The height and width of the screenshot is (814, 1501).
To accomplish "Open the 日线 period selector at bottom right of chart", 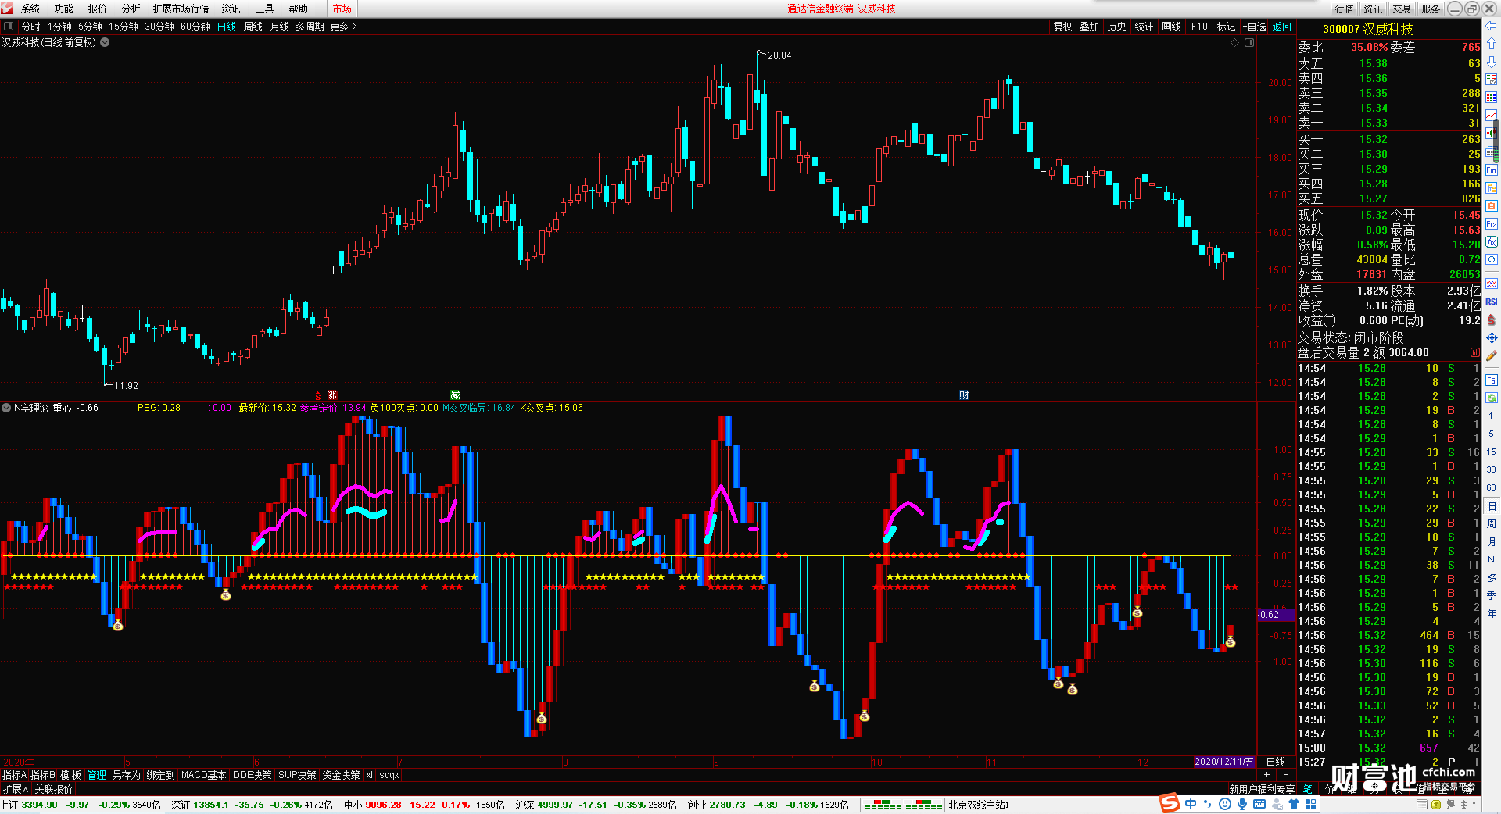I will point(1276,762).
